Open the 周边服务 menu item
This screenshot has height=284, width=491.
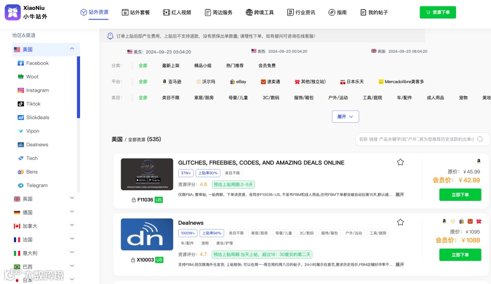(218, 12)
